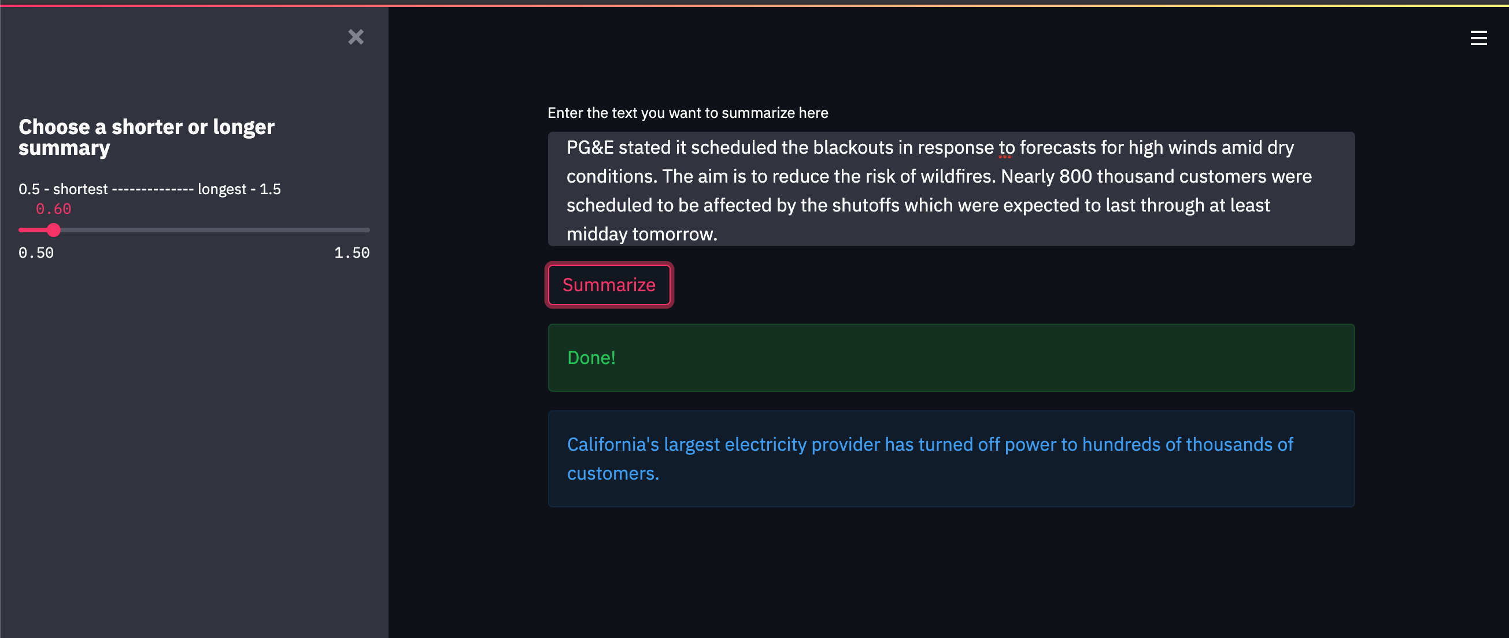Open the hamburger menu in top-right corner
The image size is (1509, 638).
pyautogui.click(x=1478, y=38)
